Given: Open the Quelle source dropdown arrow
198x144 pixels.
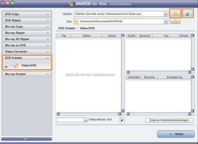Looking at the screenshot, I should (x=166, y=14).
